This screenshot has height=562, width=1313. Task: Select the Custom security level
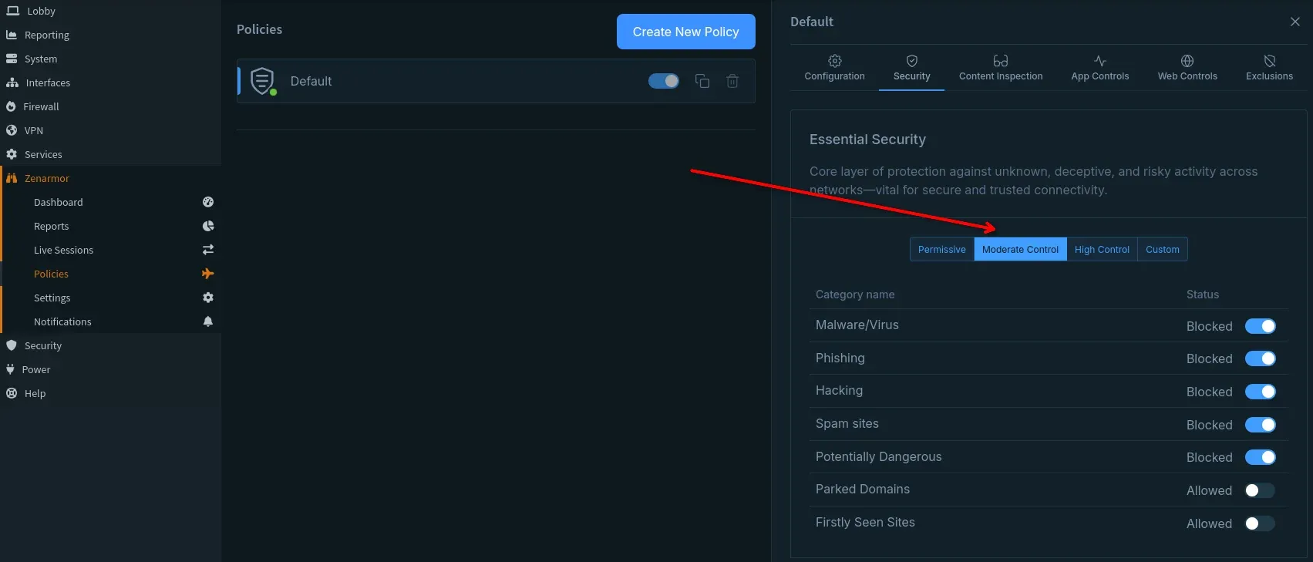1163,249
